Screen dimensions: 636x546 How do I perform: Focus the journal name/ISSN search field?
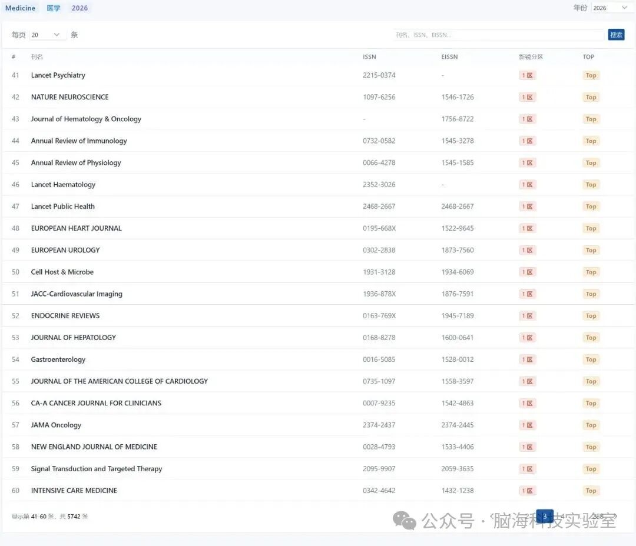499,35
